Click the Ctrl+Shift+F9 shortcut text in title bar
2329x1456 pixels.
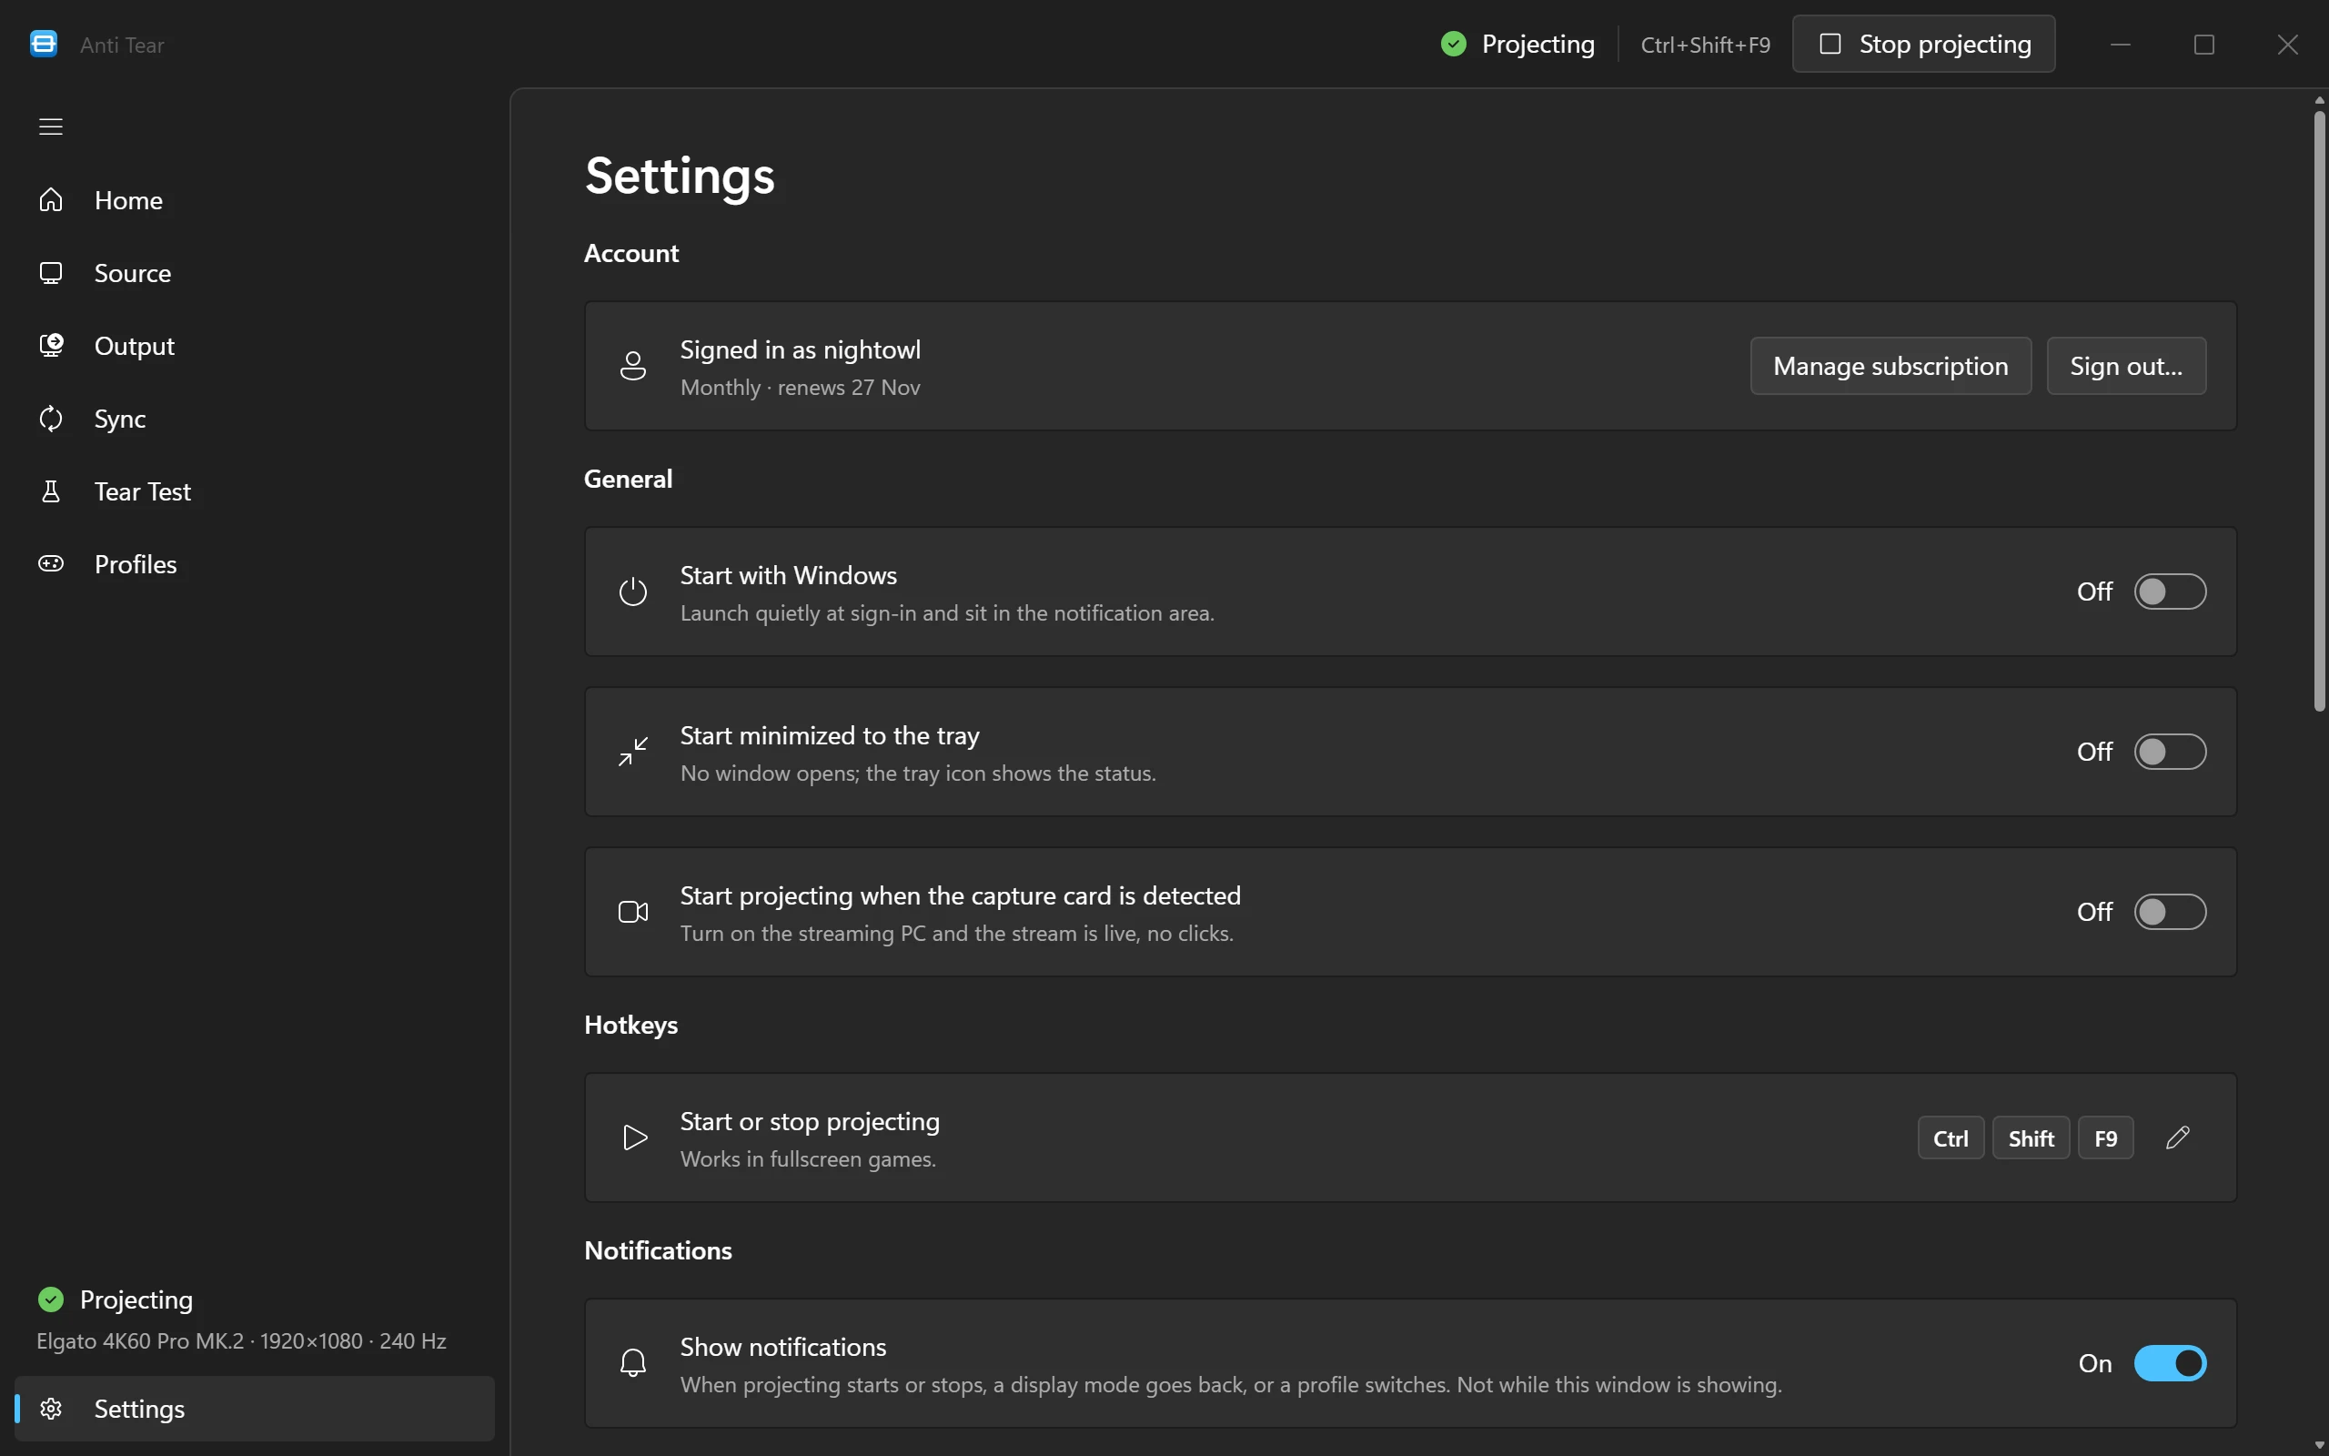click(x=1704, y=45)
